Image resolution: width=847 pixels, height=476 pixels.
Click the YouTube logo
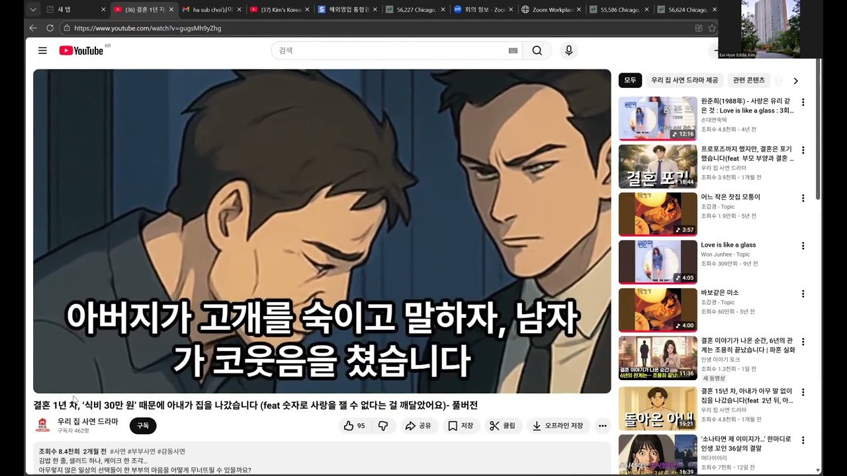(x=81, y=51)
